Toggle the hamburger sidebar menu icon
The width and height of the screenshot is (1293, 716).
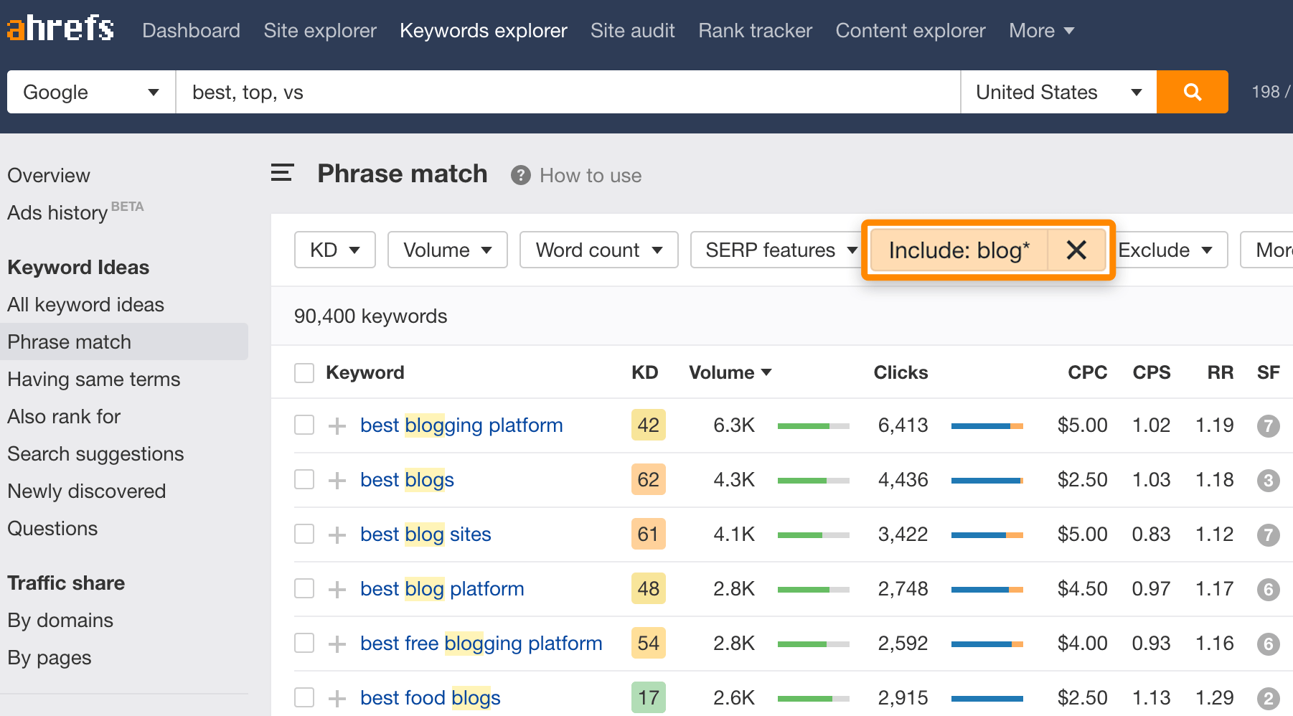tap(282, 173)
